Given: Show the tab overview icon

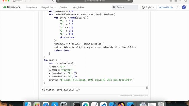Looking at the screenshot, I should pos(185,1).
